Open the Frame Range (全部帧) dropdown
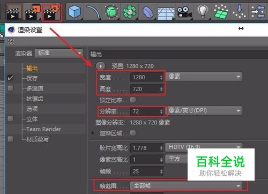 (x=186, y=186)
